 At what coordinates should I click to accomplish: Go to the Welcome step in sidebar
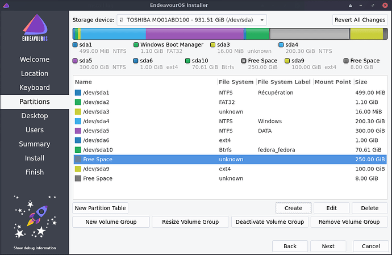pyautogui.click(x=34, y=60)
